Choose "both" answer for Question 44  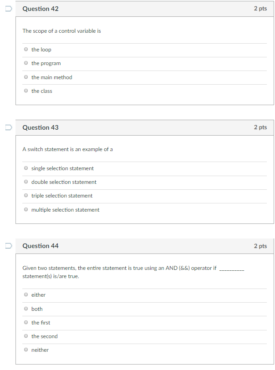(26, 309)
